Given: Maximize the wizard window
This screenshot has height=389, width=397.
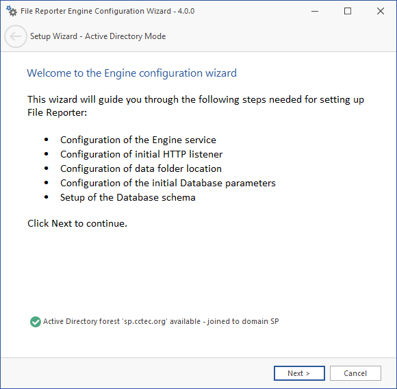Looking at the screenshot, I should click(348, 11).
